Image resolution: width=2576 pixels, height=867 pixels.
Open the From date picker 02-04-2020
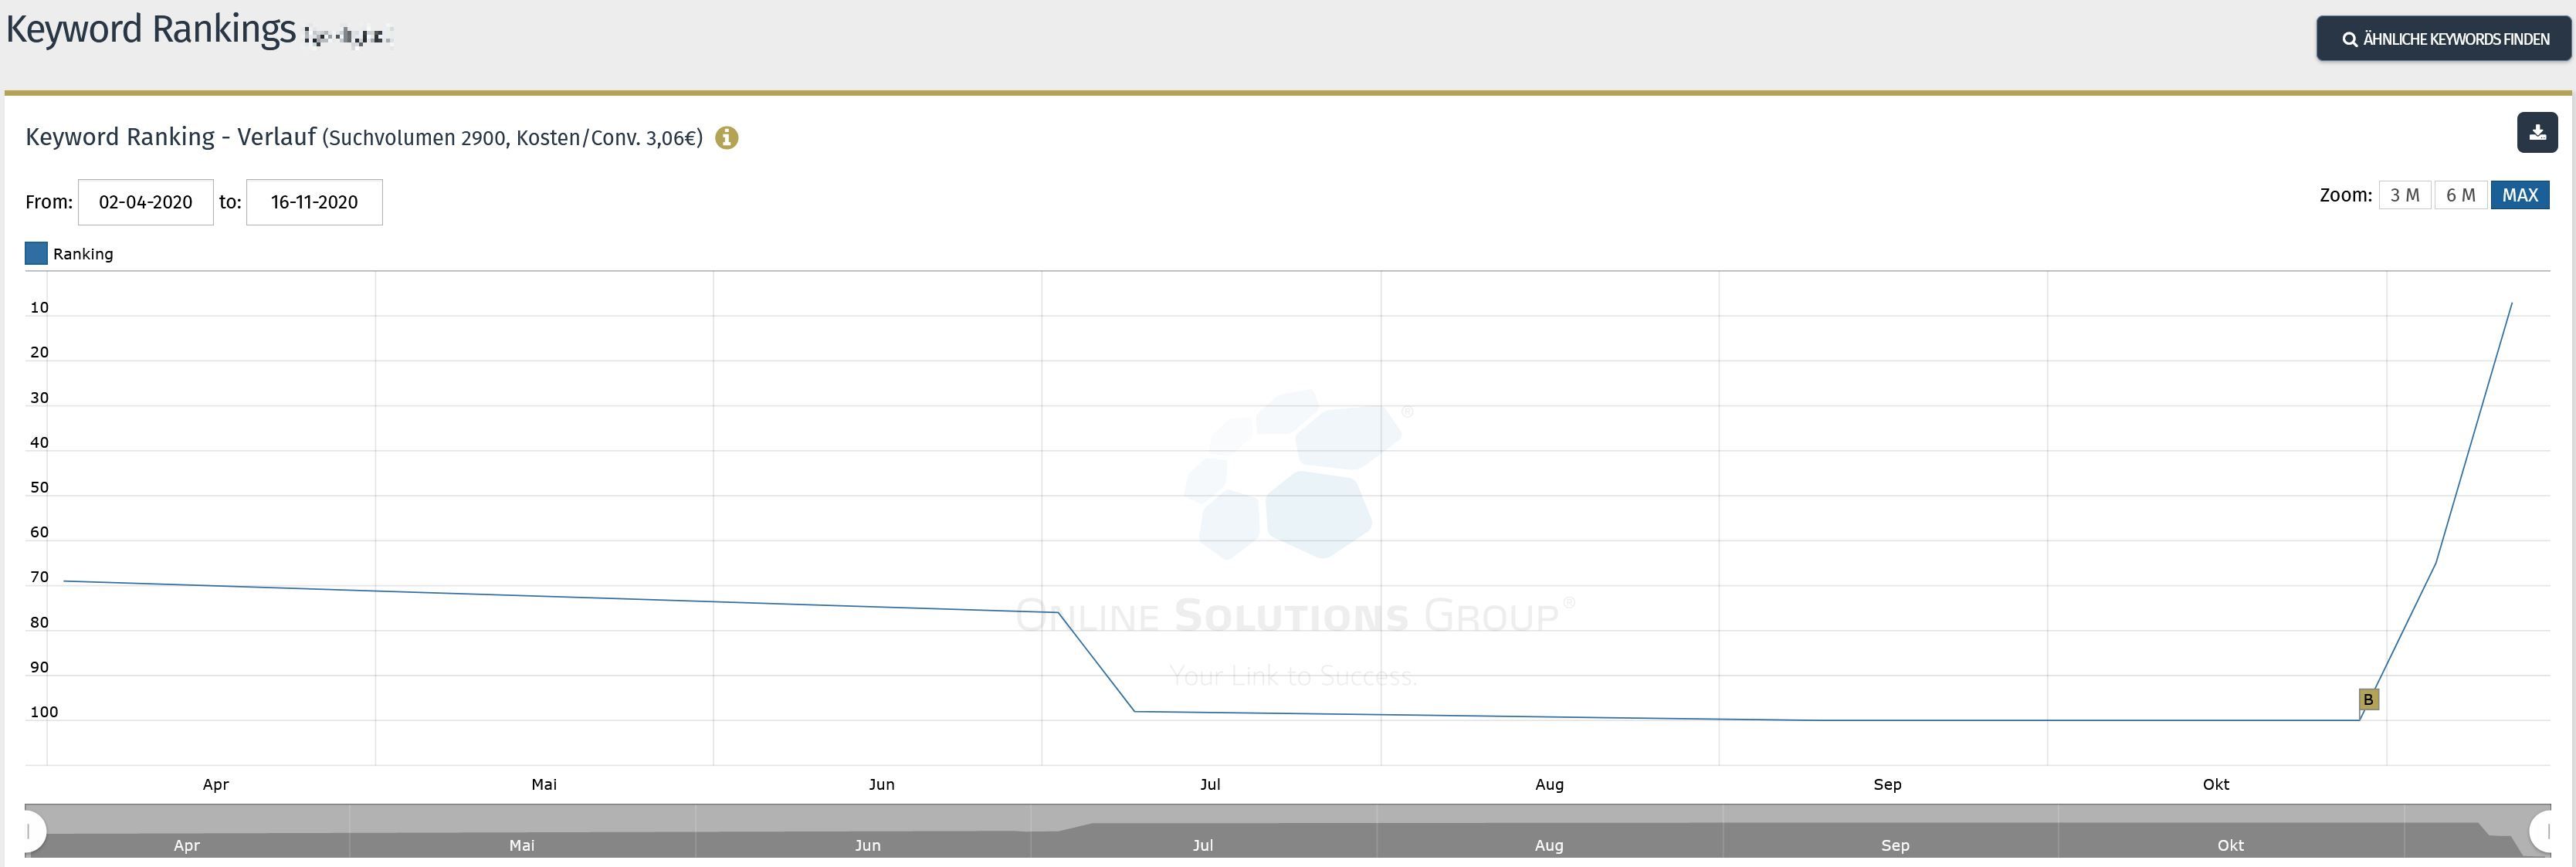(x=145, y=202)
